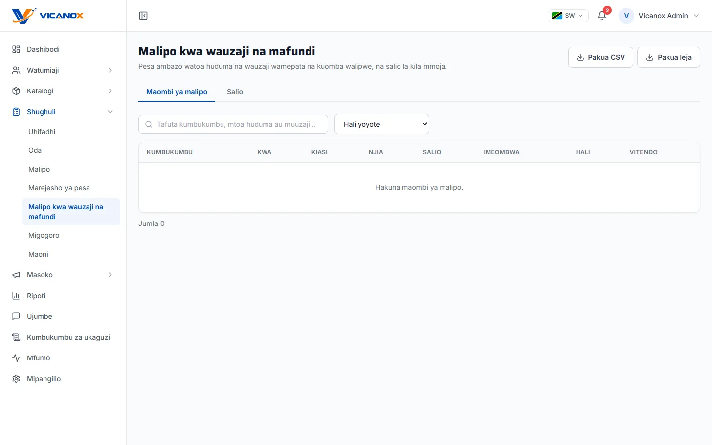Click the KIASI column header
This screenshot has width=712, height=445.
point(319,152)
